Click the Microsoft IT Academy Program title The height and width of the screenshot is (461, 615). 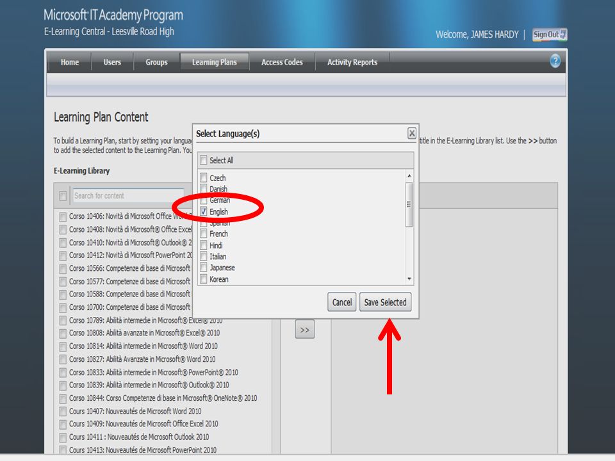[113, 15]
